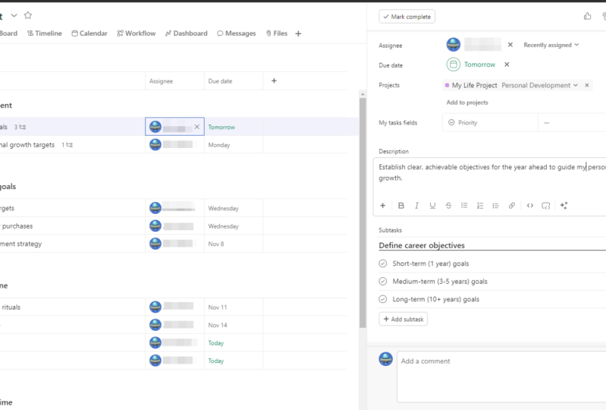Screen dimensions: 606x410
Task: Remove task from My Life Project
Action: 587,85
